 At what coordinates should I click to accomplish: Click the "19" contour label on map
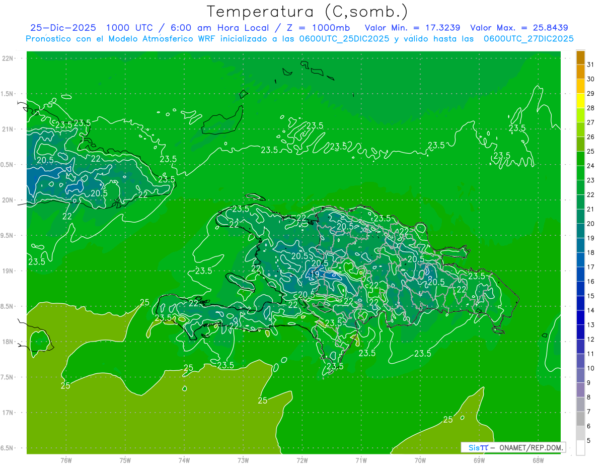click(315, 275)
